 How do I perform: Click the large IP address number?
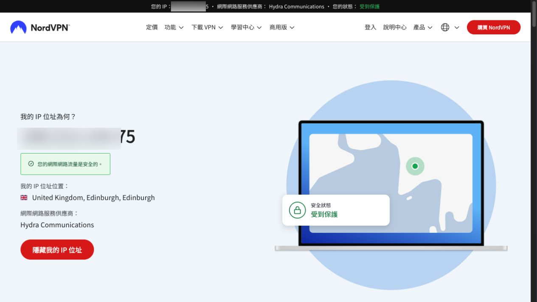76,137
